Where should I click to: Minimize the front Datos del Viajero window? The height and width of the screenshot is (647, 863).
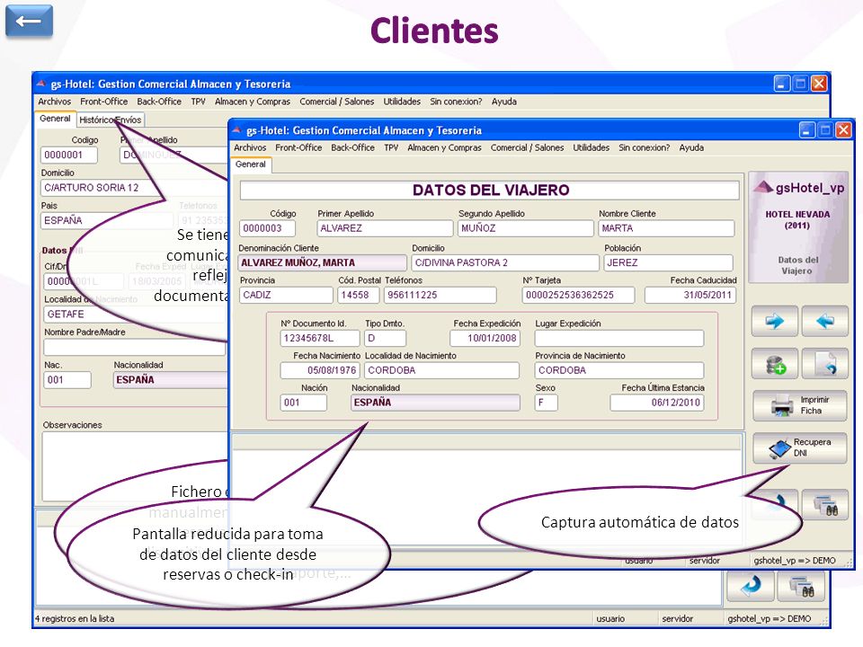[x=807, y=129]
